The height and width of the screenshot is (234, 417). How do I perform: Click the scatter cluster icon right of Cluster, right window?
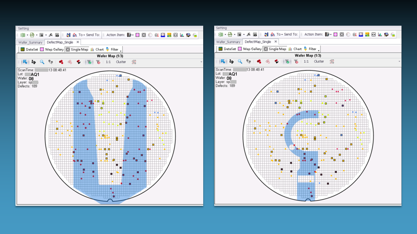(332, 62)
